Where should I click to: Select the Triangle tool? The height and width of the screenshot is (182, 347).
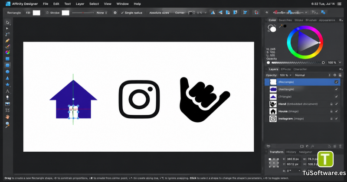7,78
